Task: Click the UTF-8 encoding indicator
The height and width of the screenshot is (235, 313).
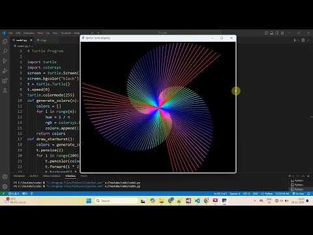Action: (x=246, y=193)
